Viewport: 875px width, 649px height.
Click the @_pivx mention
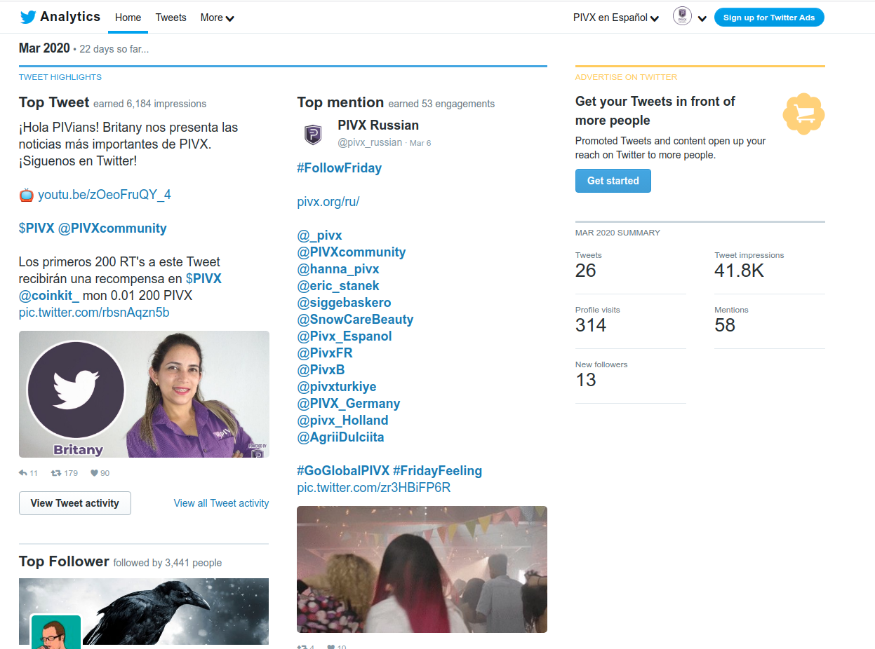click(320, 235)
